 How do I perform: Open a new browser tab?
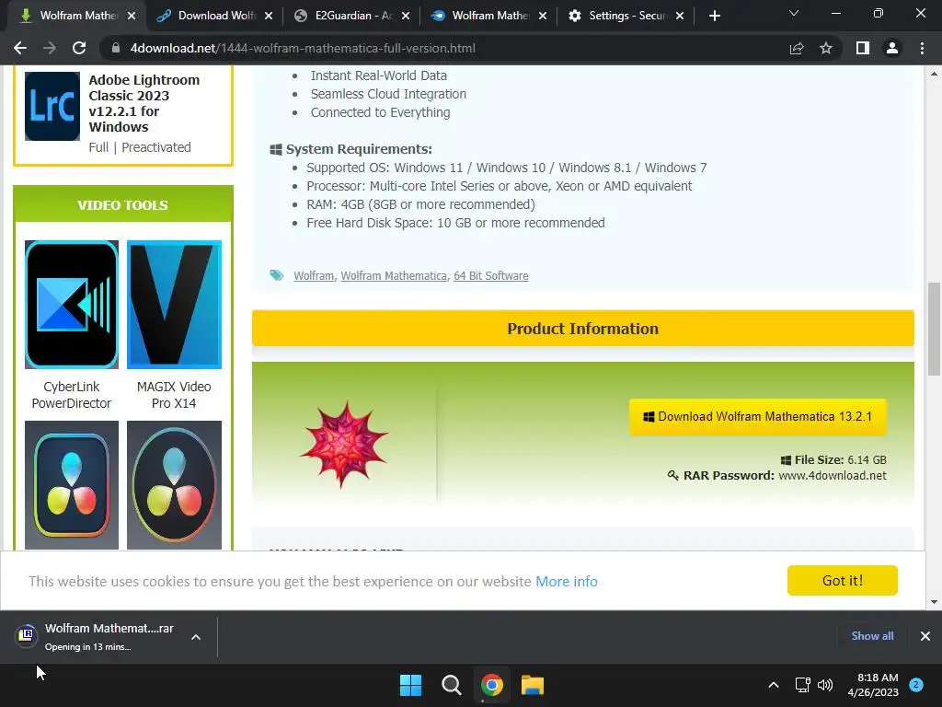coord(714,16)
